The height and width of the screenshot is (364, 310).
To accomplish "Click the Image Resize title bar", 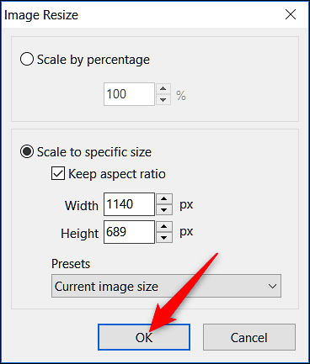I will [141, 14].
